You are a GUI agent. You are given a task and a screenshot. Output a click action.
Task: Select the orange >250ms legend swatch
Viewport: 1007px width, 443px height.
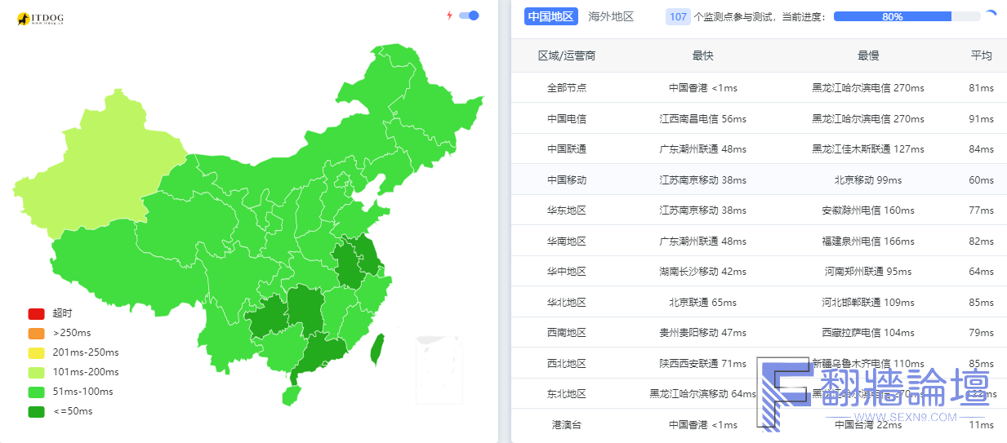coord(36,333)
